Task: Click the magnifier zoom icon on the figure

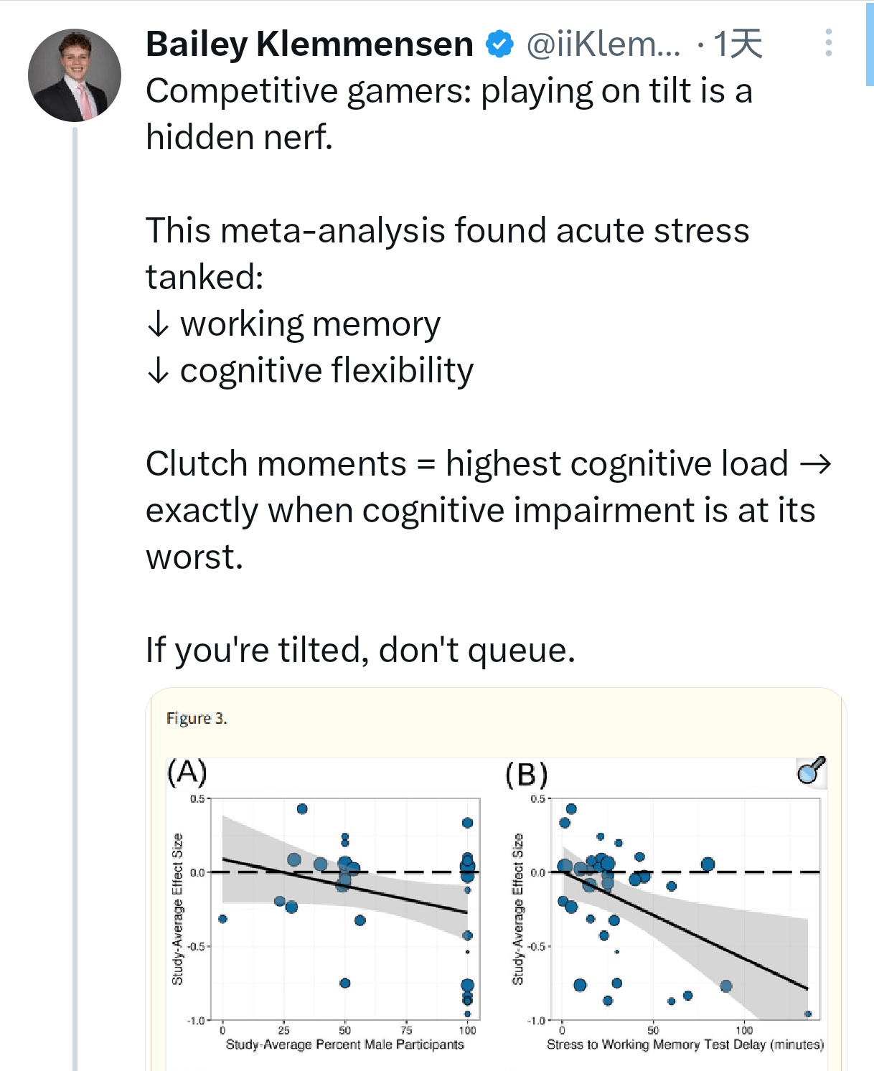Action: (812, 771)
